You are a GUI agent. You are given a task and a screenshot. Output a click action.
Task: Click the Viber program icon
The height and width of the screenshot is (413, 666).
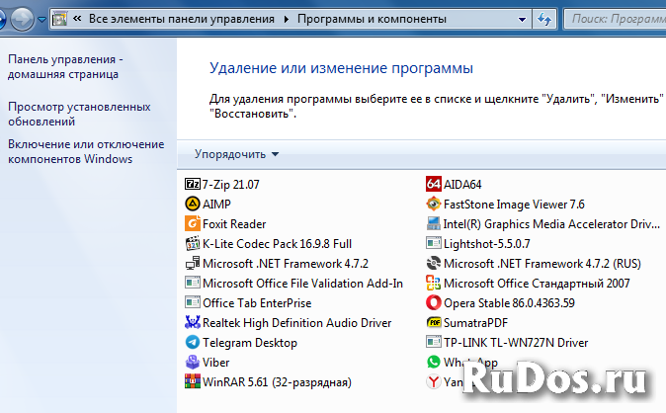pos(193,362)
